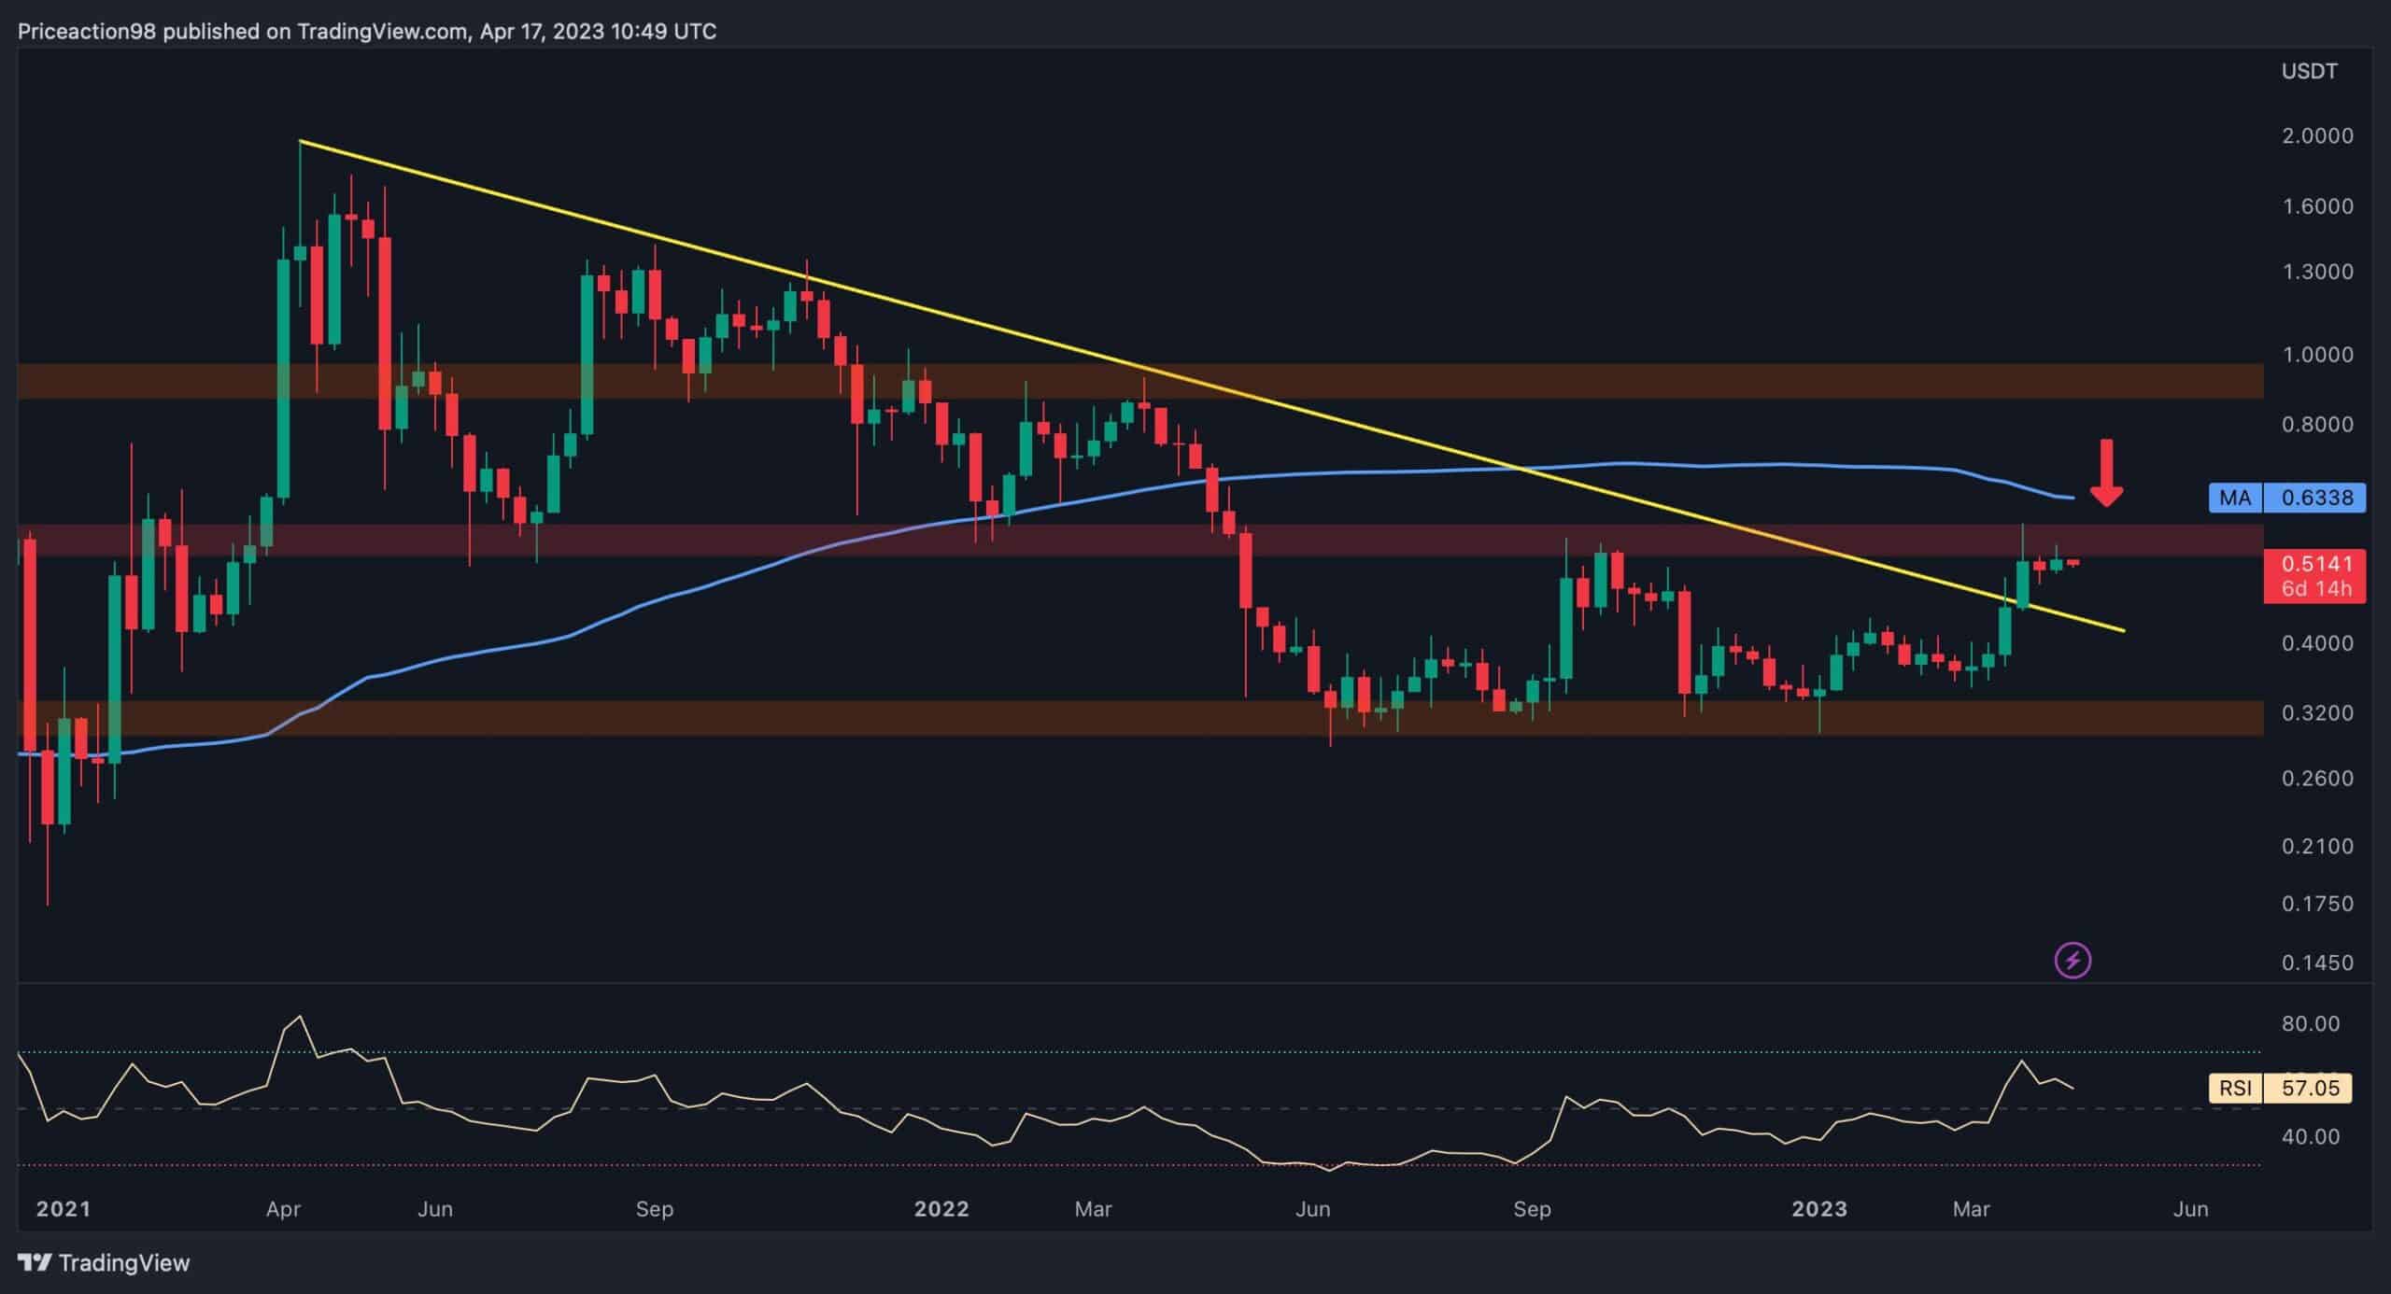
Task: Click the RSI label tag
Action: click(2235, 1088)
